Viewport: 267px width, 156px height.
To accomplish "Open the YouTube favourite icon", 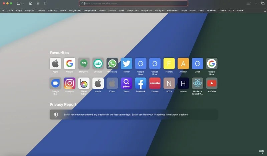I will [x=212, y=83].
